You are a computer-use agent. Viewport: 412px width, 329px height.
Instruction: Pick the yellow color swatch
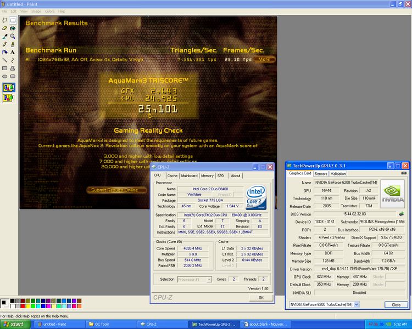28,306
